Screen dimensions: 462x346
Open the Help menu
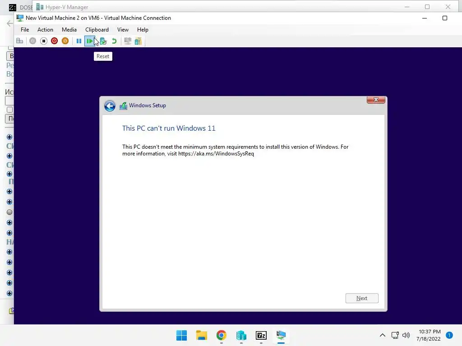tap(143, 30)
